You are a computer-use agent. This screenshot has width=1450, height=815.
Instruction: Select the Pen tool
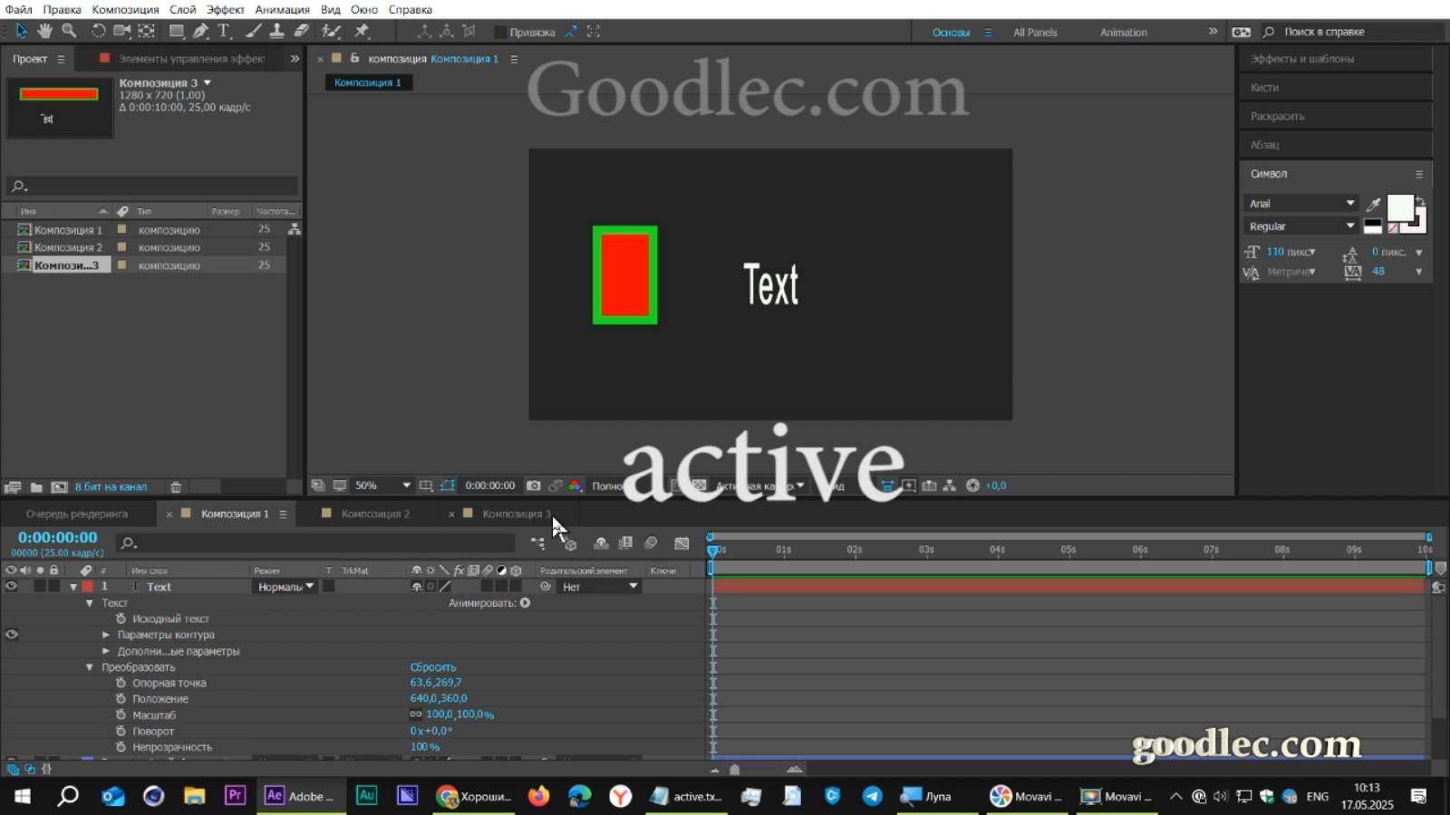pyautogui.click(x=202, y=32)
